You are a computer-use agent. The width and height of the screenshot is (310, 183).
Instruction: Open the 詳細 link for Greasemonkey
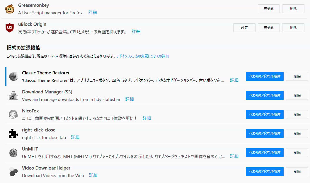[93, 13]
